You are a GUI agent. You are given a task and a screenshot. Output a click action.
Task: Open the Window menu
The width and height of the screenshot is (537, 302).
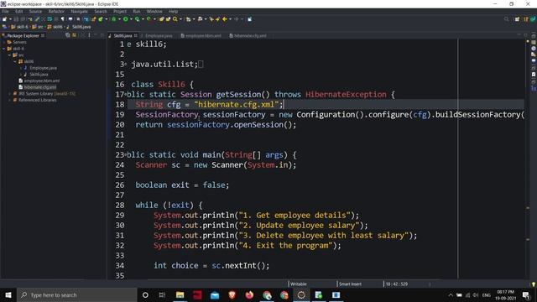(154, 11)
